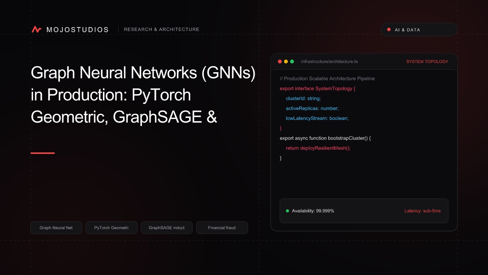Click the bootstrapCluster function line
The width and height of the screenshot is (488, 275).
point(325,138)
